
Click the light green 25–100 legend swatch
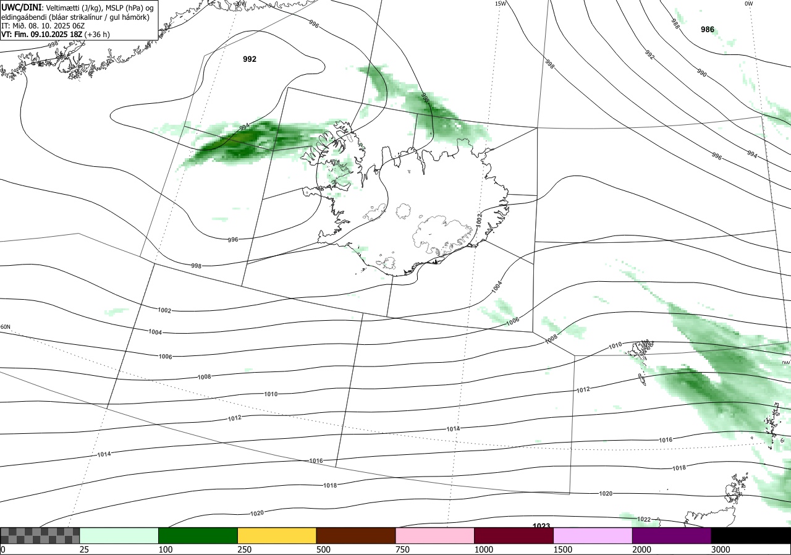point(119,535)
